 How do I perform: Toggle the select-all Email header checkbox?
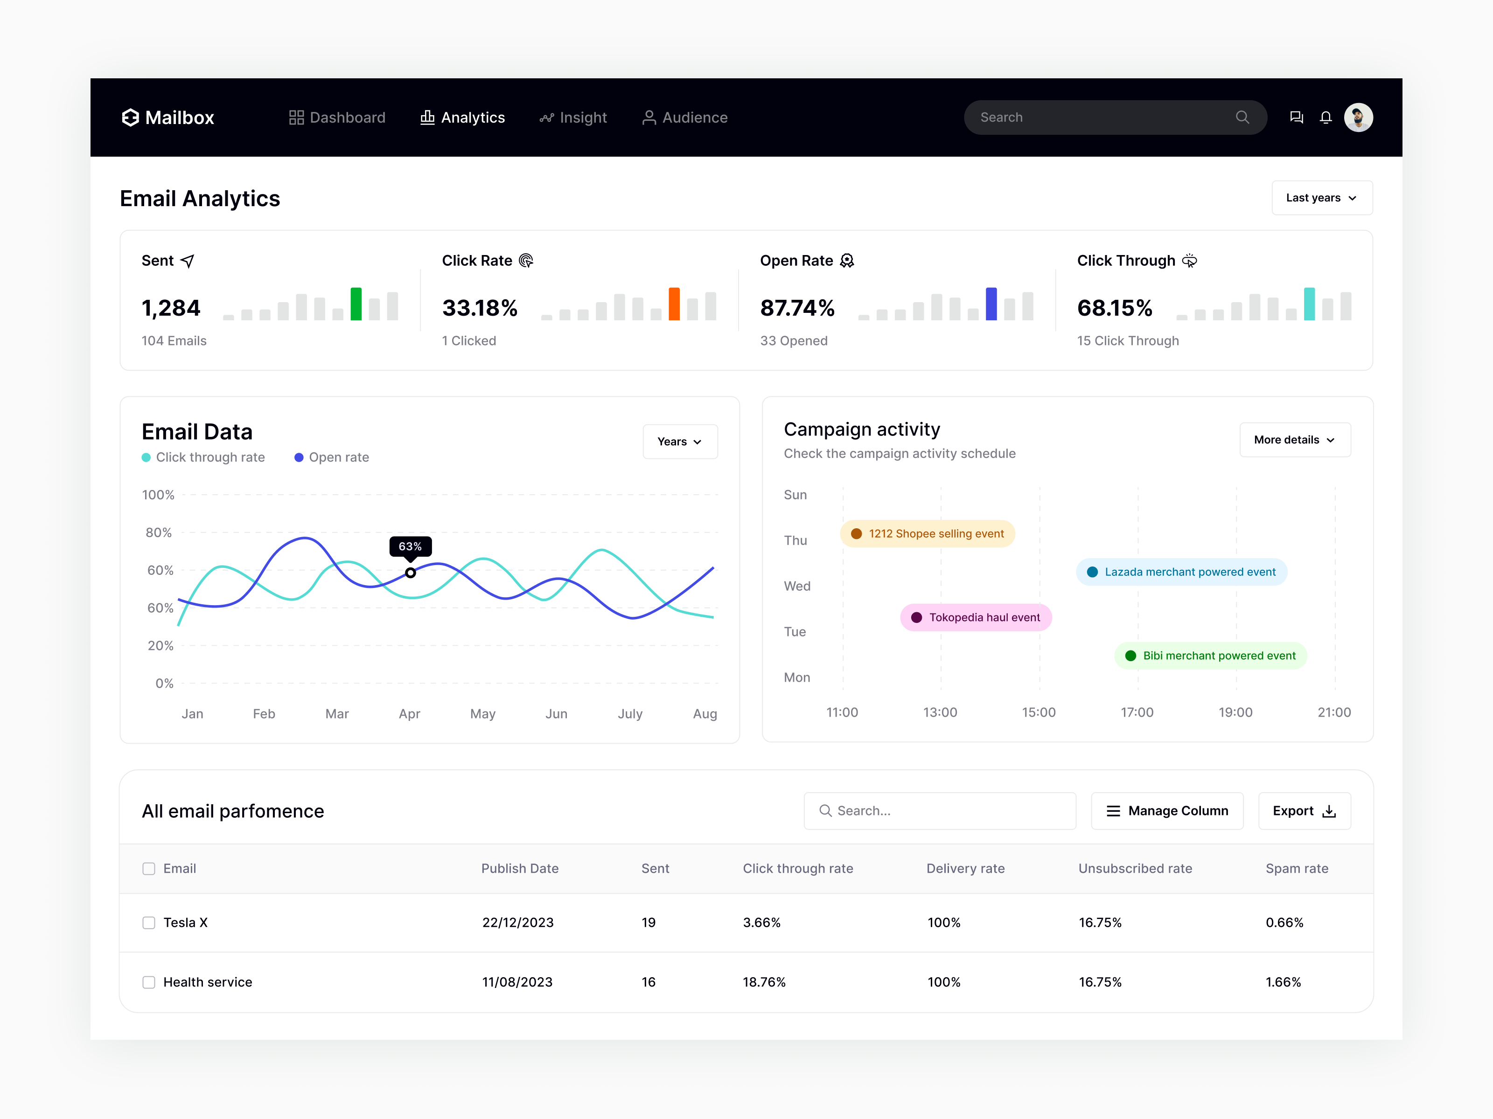pyautogui.click(x=148, y=868)
